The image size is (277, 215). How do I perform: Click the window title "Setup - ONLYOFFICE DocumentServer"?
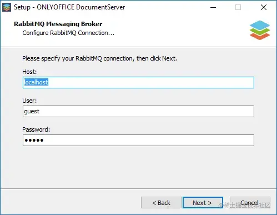69,7
